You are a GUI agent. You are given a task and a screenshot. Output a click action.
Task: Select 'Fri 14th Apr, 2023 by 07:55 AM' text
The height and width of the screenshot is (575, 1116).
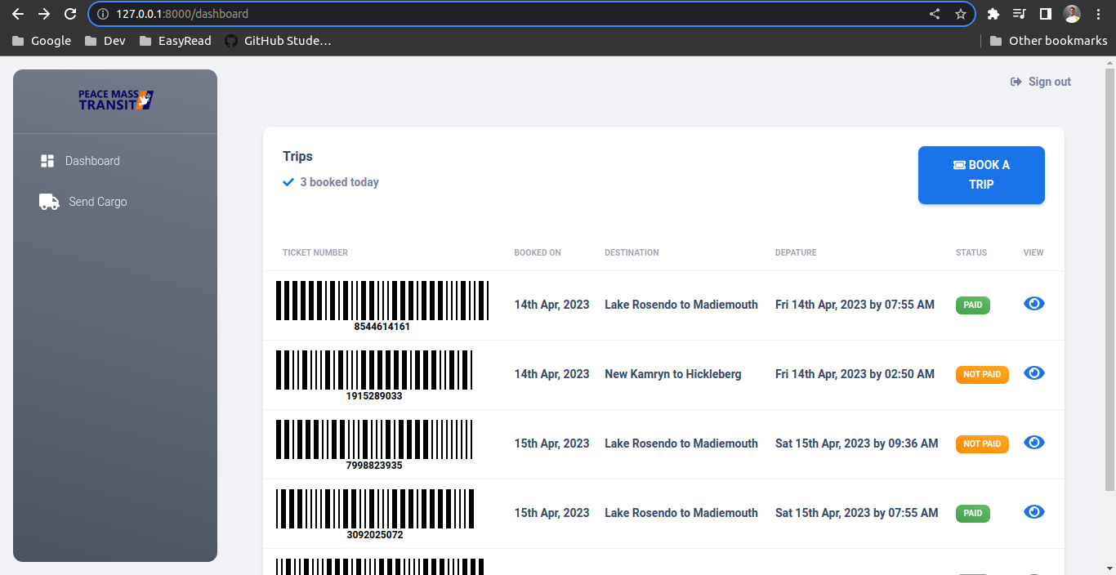[x=855, y=305]
